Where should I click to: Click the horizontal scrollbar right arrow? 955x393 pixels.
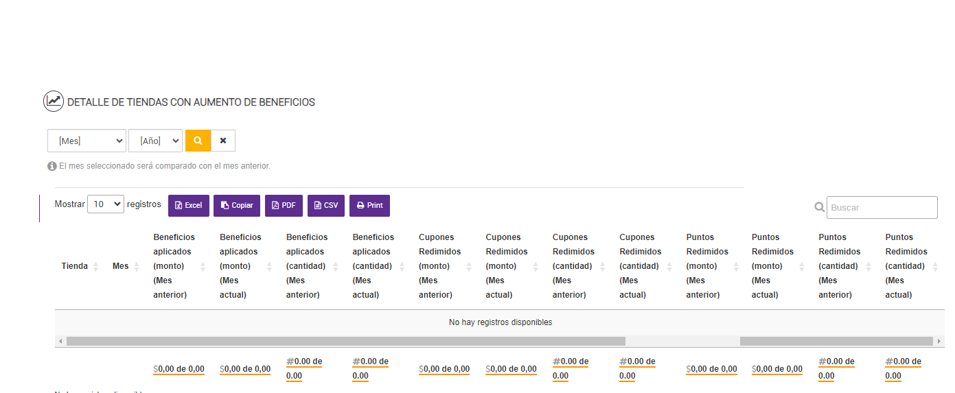[939, 341]
